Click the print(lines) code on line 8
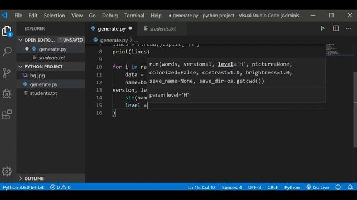357x200 pixels. point(131,52)
